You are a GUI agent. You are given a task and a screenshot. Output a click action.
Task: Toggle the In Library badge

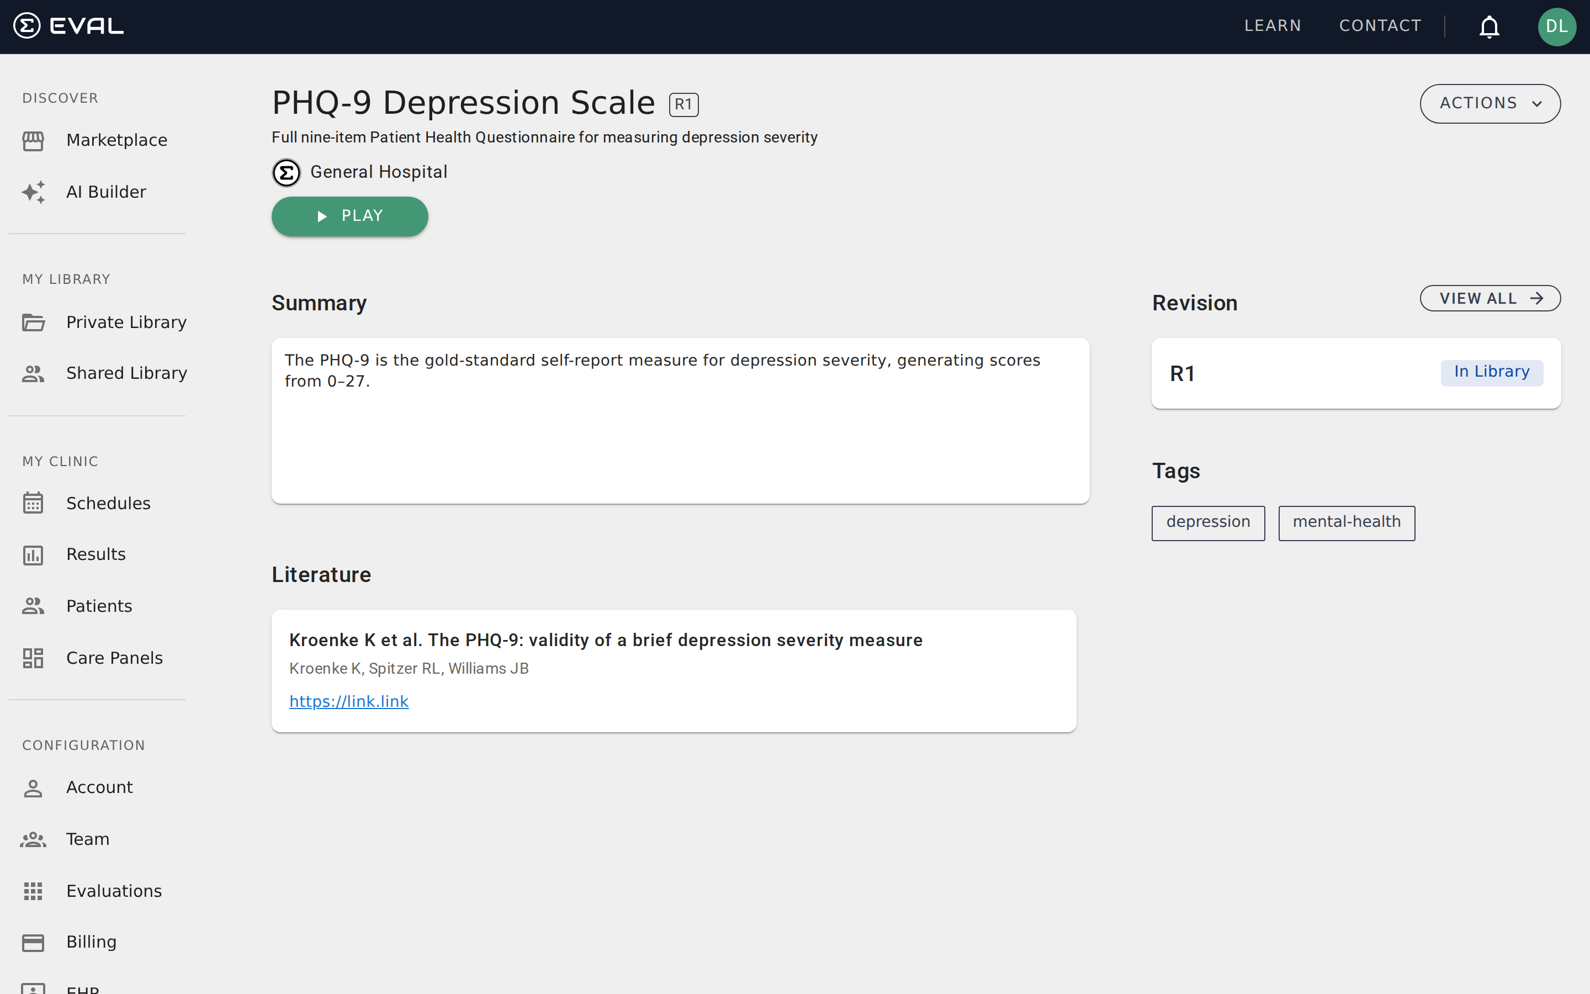[x=1491, y=372]
